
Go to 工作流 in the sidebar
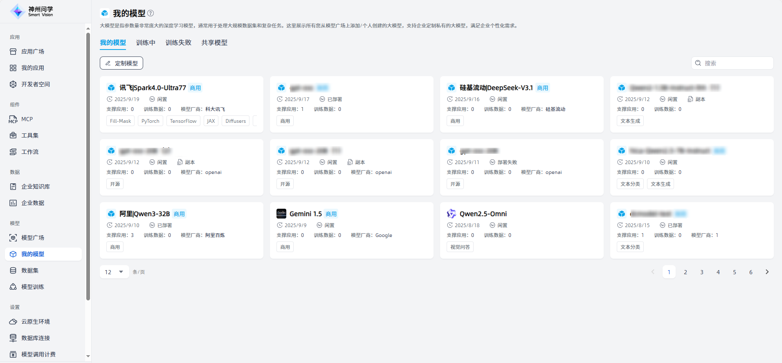[30, 152]
